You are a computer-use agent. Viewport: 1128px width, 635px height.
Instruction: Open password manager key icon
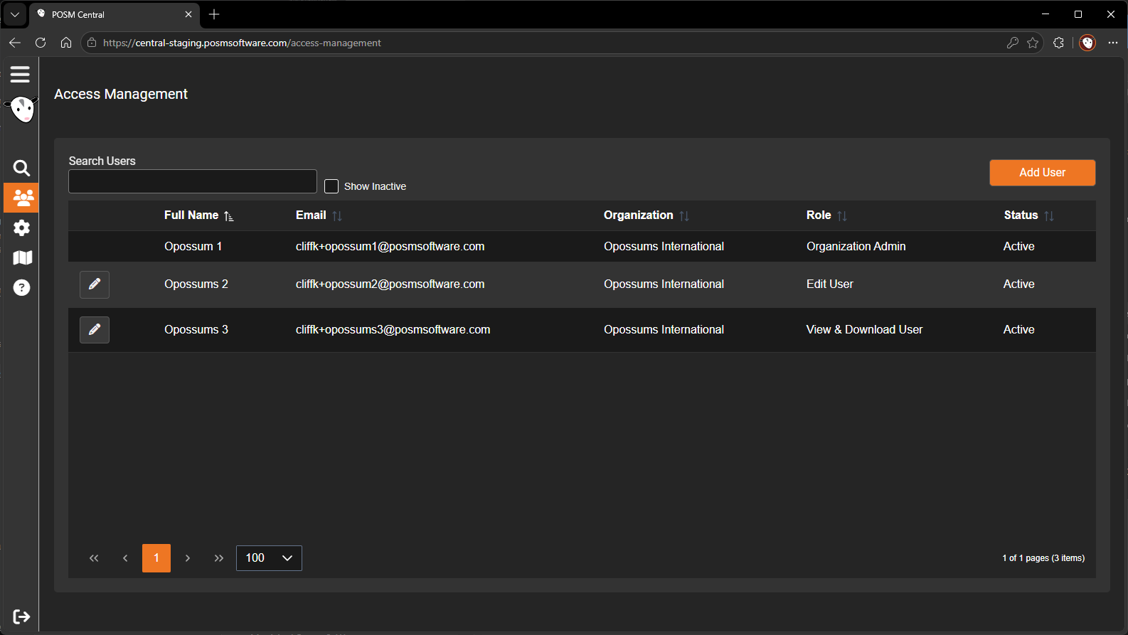coord(1013,43)
